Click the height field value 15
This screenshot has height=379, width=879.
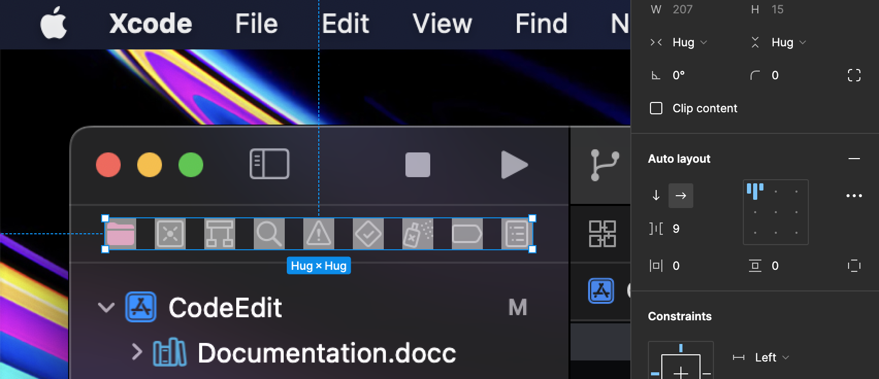tap(777, 9)
